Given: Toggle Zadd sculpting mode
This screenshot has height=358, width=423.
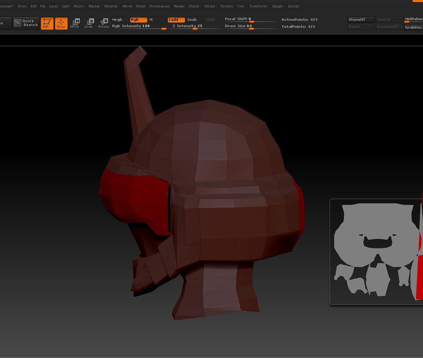Looking at the screenshot, I should click(176, 20).
